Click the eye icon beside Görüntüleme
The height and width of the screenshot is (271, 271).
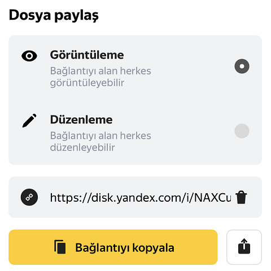[29, 56]
